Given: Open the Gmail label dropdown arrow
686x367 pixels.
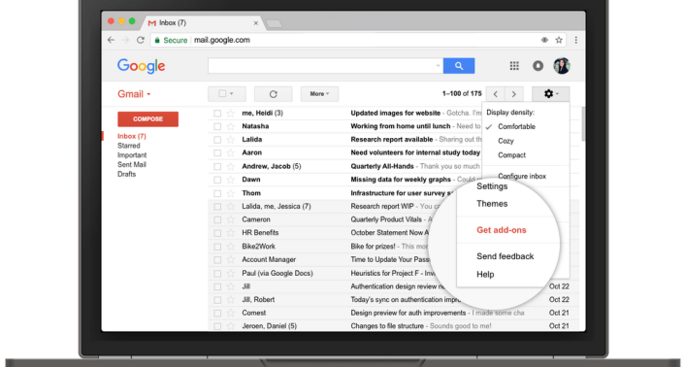Looking at the screenshot, I should [x=148, y=94].
